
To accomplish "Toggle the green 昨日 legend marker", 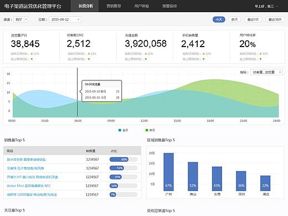I will 147,130.
